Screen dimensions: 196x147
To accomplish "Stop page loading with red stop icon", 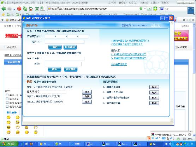I will 19,8.
